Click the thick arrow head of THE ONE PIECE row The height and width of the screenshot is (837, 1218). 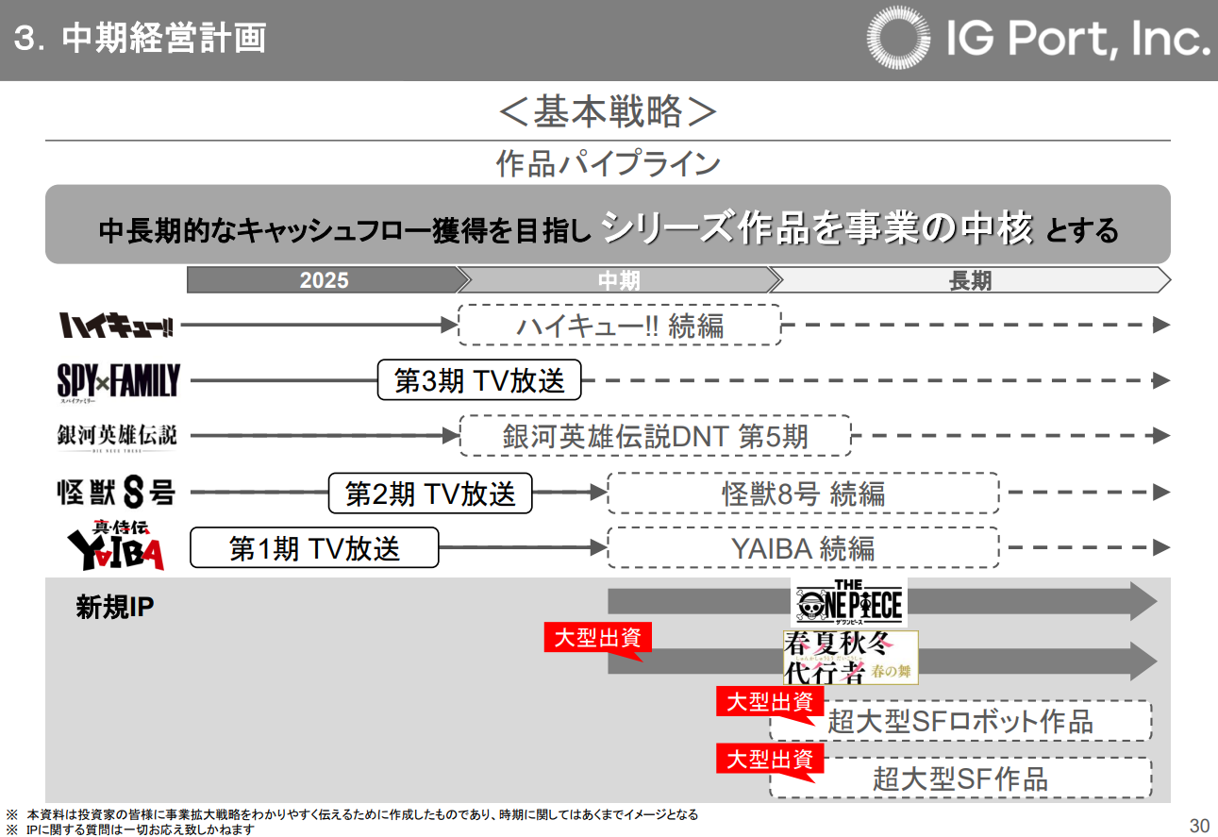(x=1143, y=602)
